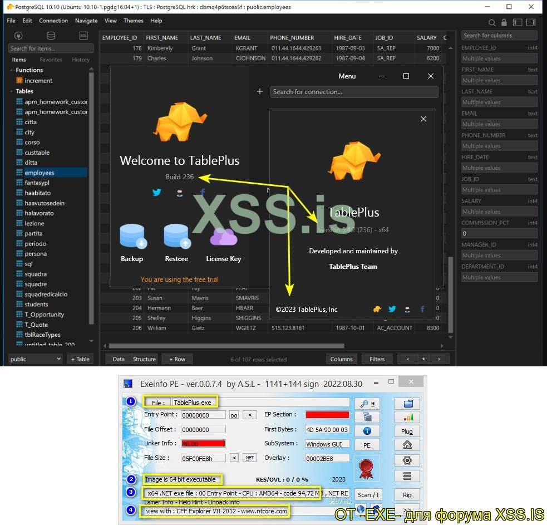Viewport: 547px width, 525px height.
Task: Click the PE button in Exeinfo PE
Action: point(367,445)
